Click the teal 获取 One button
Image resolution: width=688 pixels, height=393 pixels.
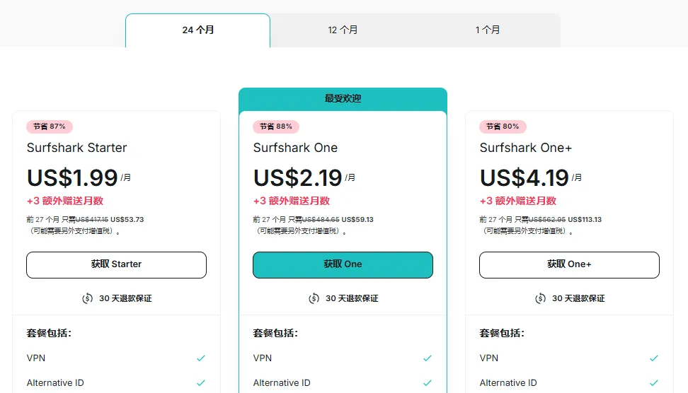343,264
